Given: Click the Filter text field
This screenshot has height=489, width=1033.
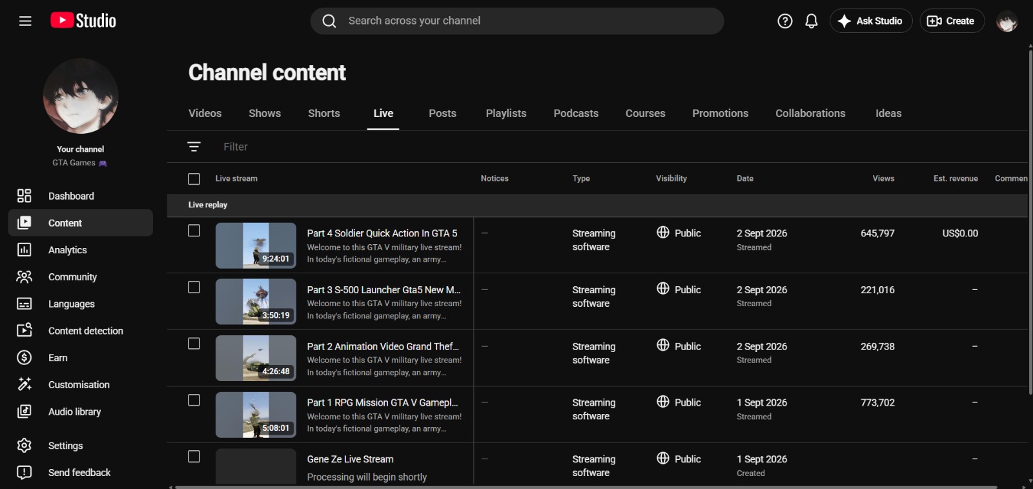Looking at the screenshot, I should 236,147.
